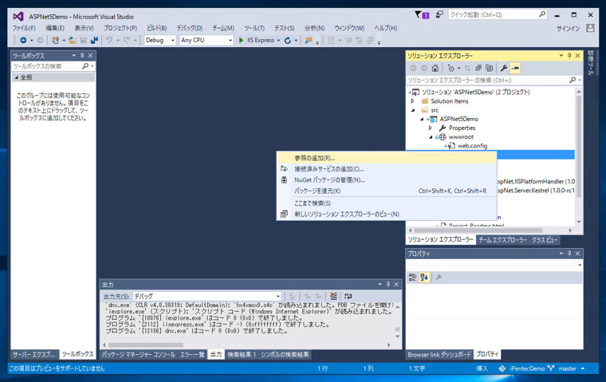Collapse the wwwroot node
This screenshot has height=382, width=606.
(x=430, y=137)
